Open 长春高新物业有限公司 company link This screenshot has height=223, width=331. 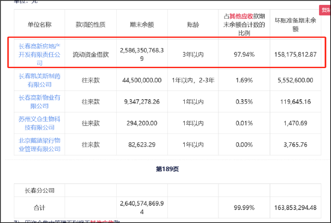point(40,102)
